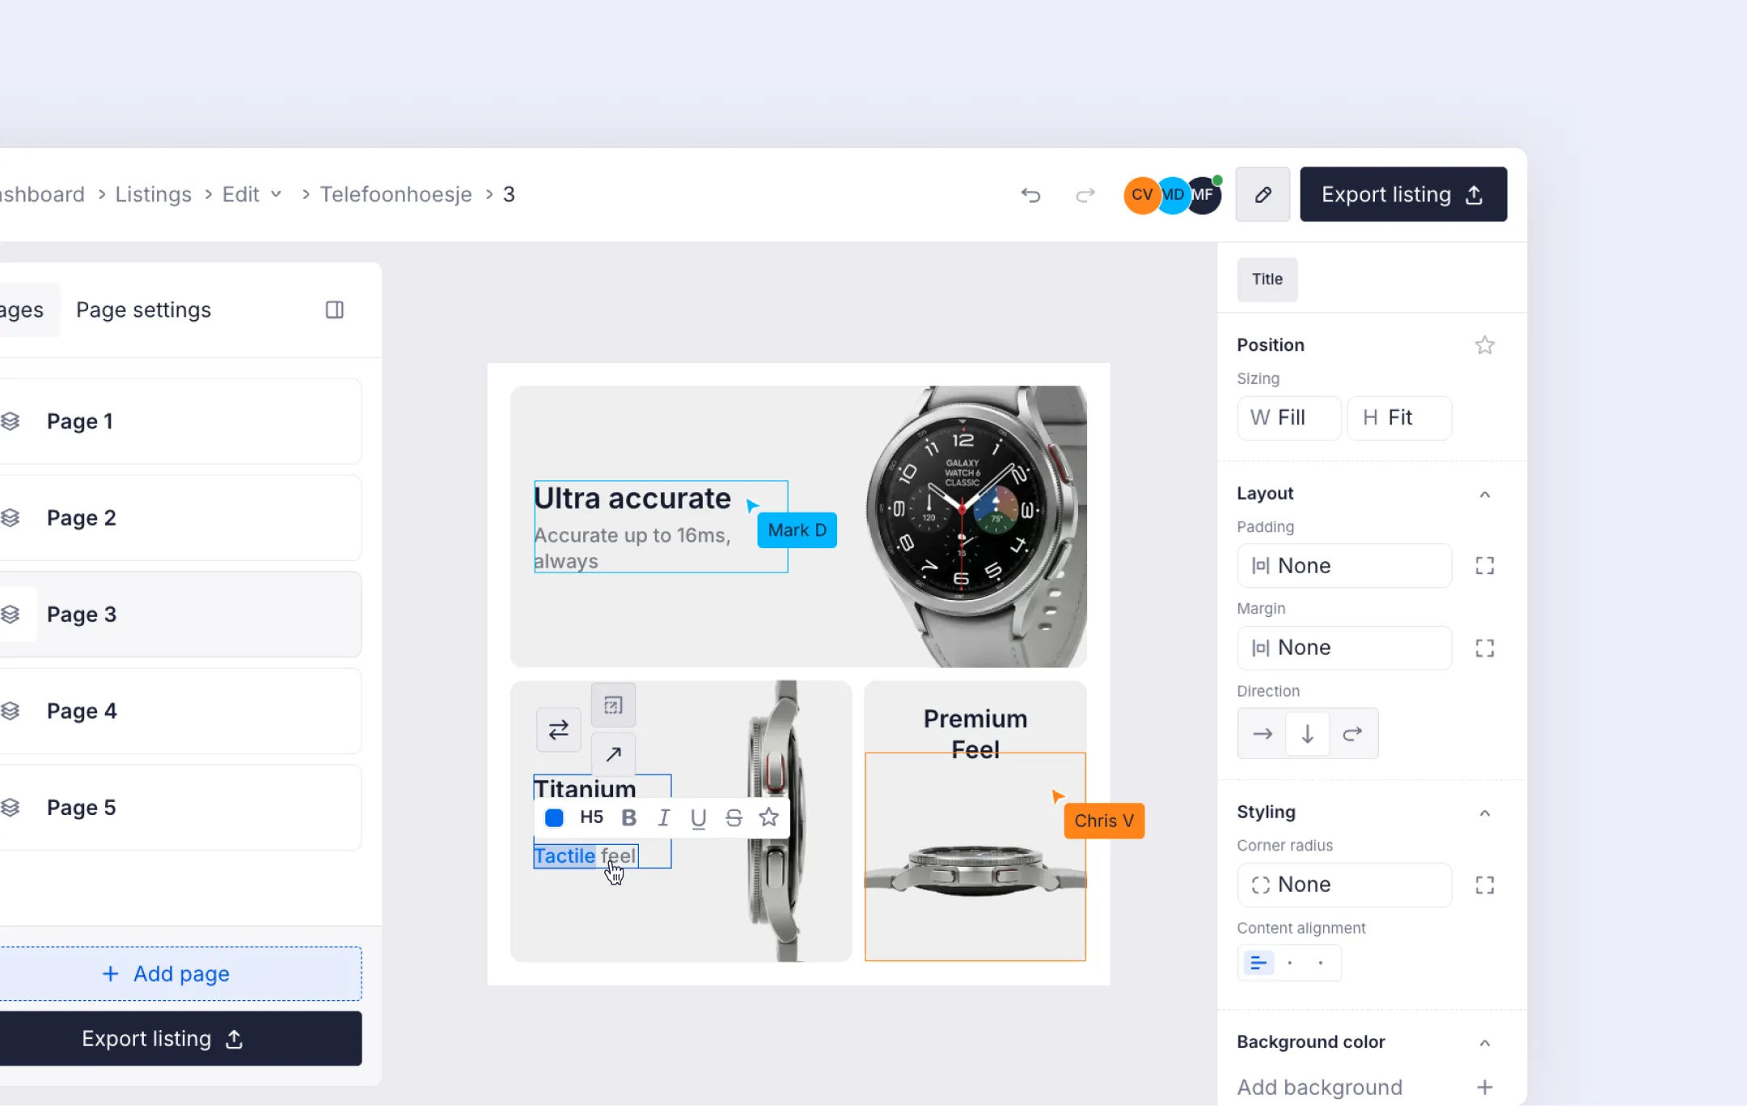Image resolution: width=1747 pixels, height=1106 pixels.
Task: Click the layers icon beside Page 2
Action: click(11, 517)
